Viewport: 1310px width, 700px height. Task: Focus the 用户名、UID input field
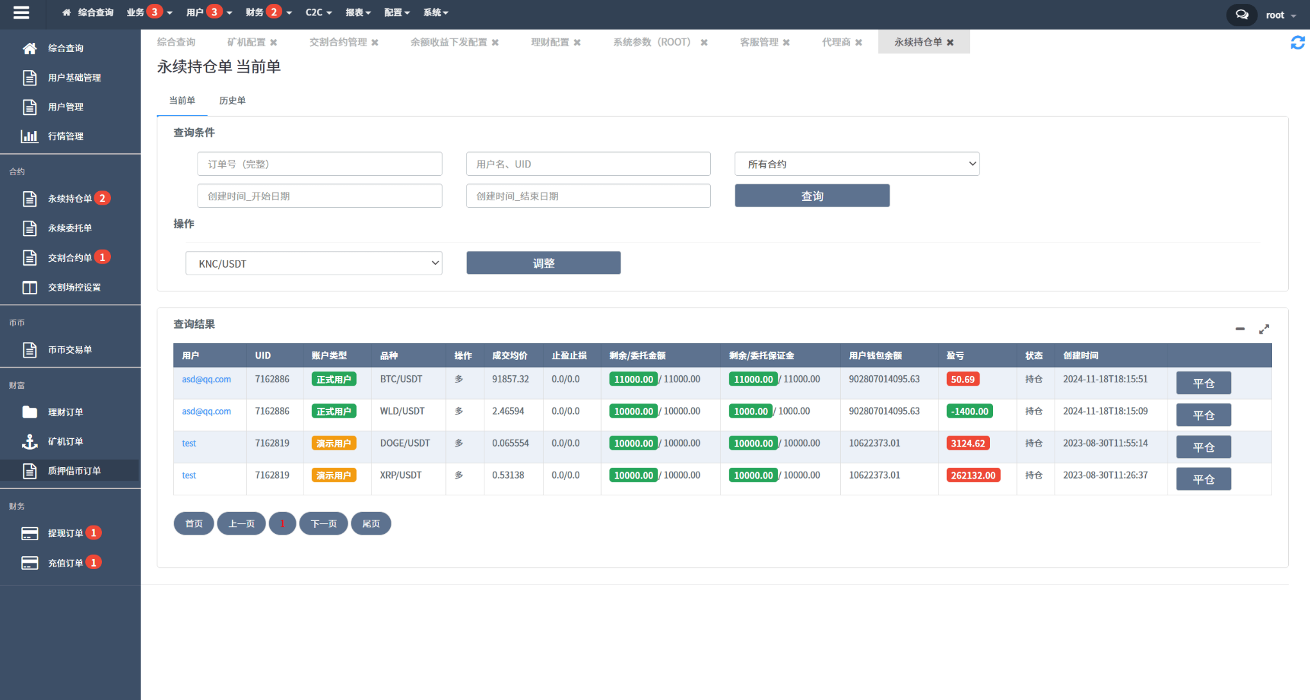(x=588, y=164)
